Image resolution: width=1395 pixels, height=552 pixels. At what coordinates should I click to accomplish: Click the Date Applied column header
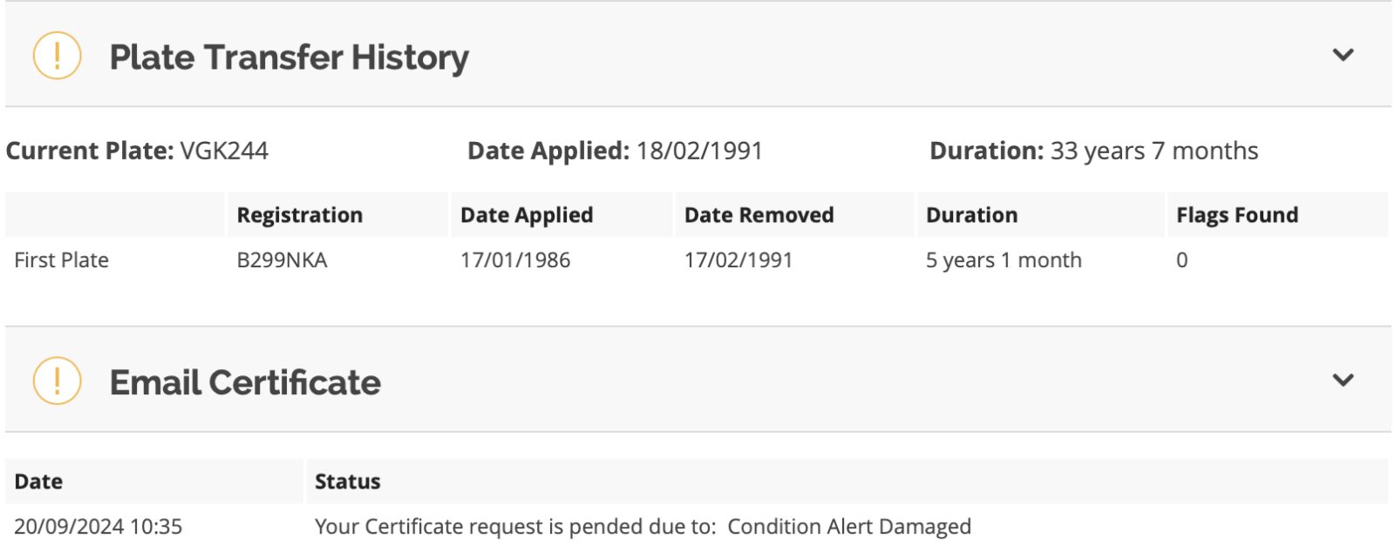point(527,215)
